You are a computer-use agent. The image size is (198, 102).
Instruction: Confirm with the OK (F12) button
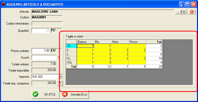[x=45, y=95]
